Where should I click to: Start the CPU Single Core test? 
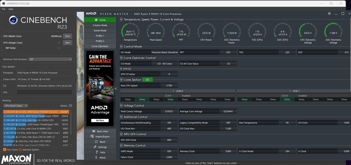click(x=67, y=43)
